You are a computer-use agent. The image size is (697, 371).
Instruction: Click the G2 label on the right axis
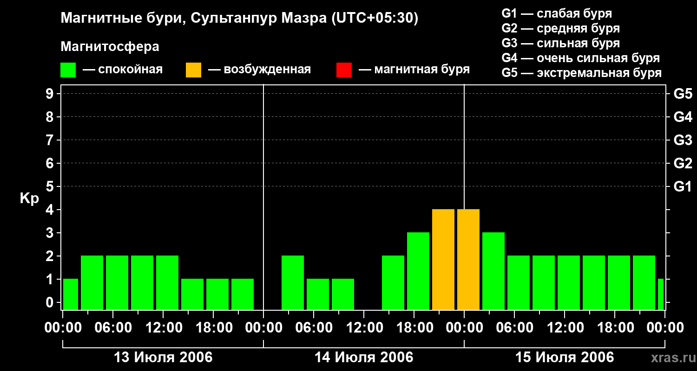pyautogui.click(x=683, y=163)
